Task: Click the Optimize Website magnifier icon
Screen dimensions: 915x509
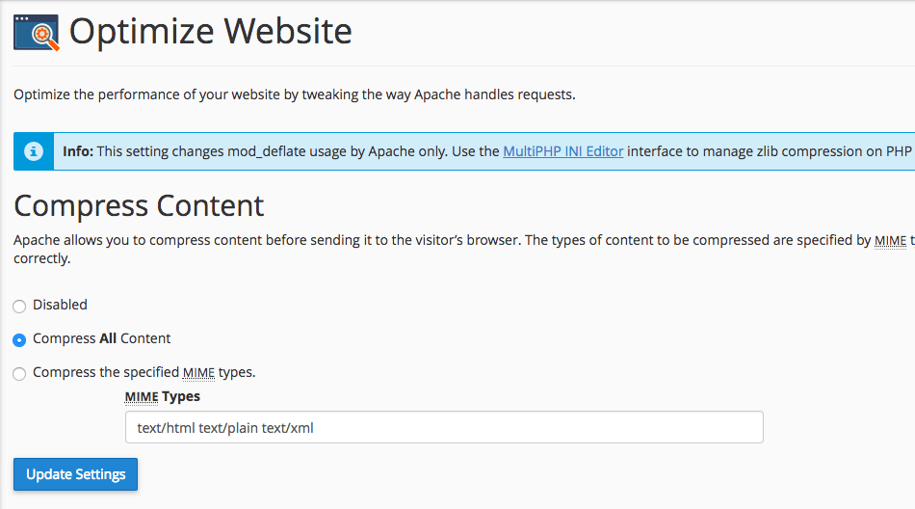Action: pyautogui.click(x=37, y=33)
